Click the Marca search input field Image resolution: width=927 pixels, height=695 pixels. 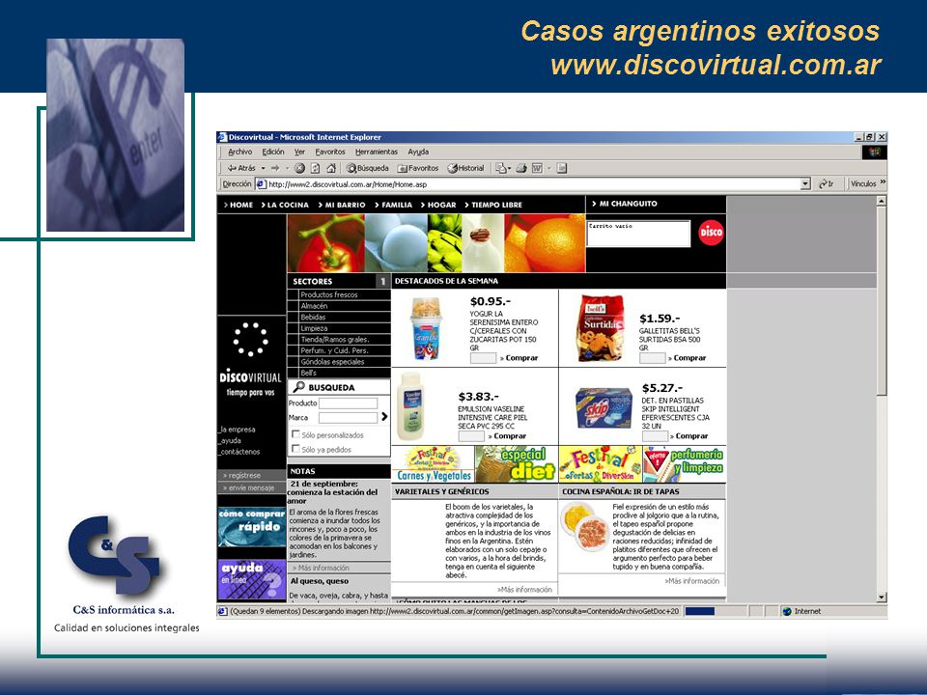(348, 417)
